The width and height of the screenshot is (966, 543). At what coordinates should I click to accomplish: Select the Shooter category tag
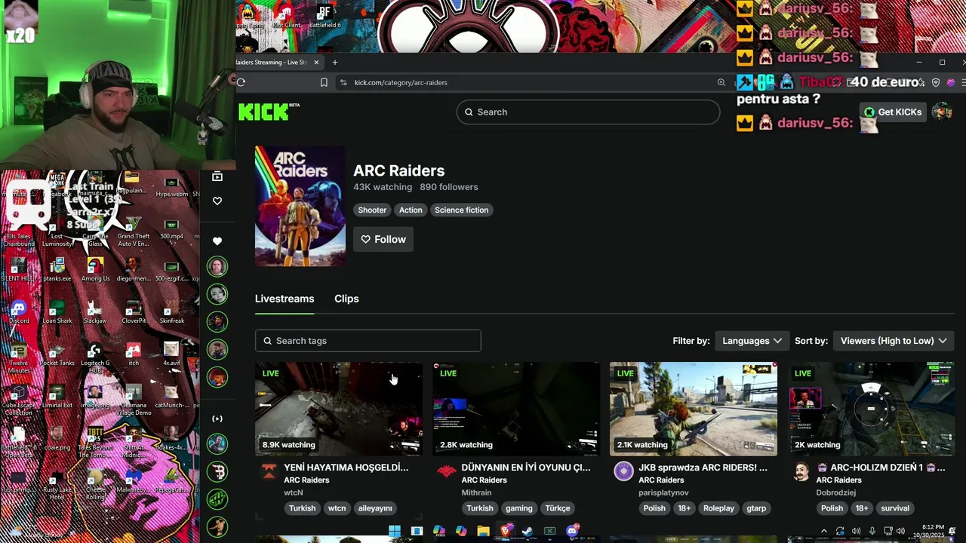pyautogui.click(x=372, y=210)
